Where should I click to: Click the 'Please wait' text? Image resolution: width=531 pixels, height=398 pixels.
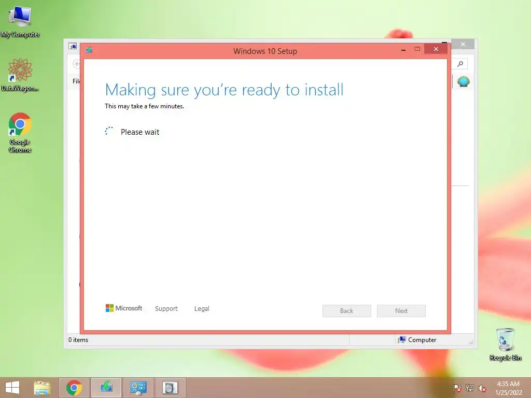point(140,132)
